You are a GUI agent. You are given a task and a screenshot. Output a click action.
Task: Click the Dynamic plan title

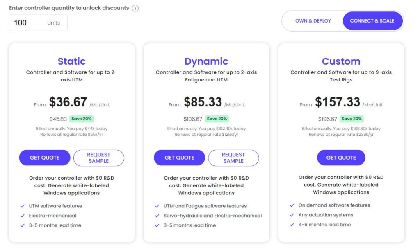206,61
